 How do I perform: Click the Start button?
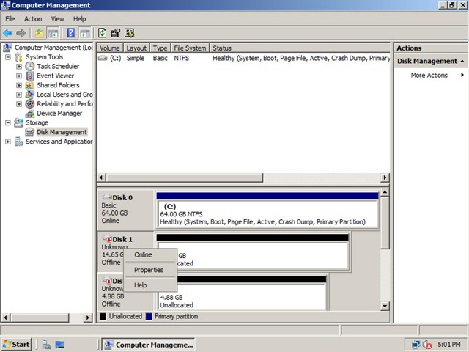(17, 345)
